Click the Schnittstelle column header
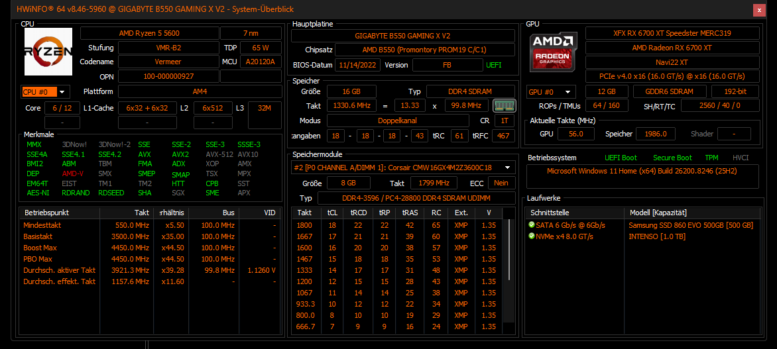777x349 pixels. (574, 213)
